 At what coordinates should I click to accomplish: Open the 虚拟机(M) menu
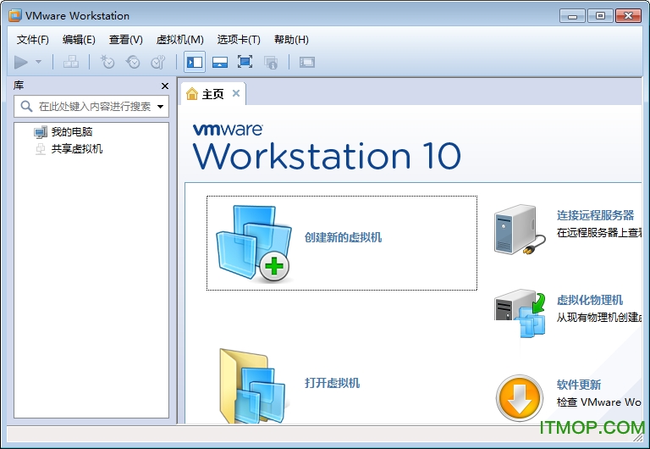point(180,40)
